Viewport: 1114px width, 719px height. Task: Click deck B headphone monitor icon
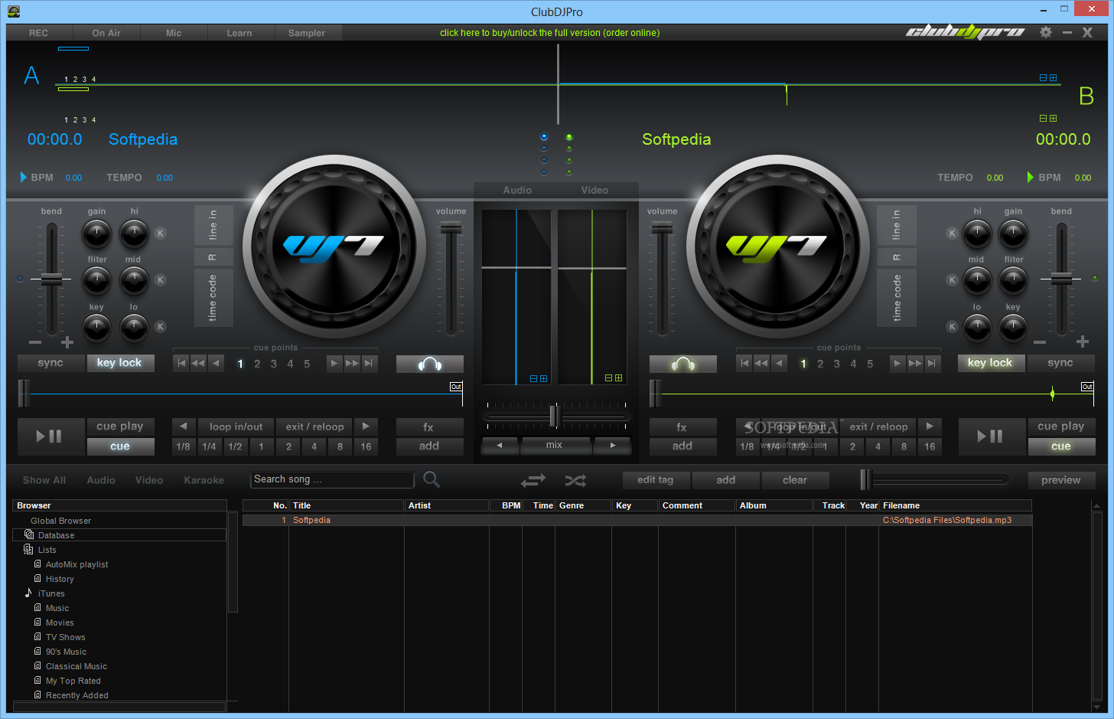click(683, 364)
